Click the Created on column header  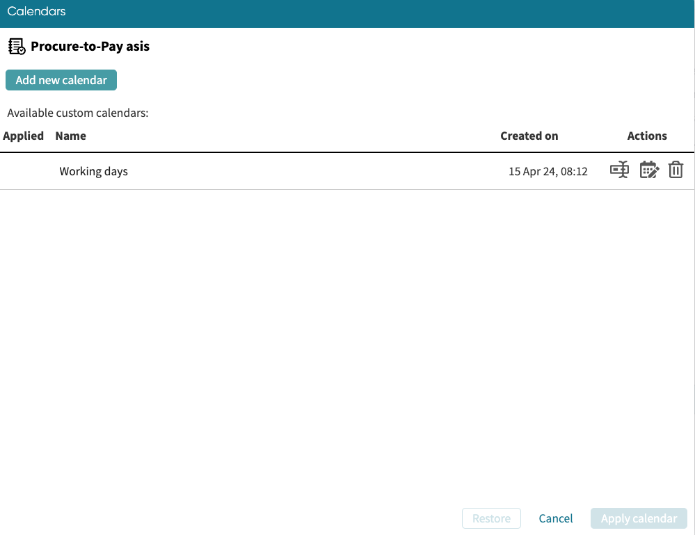(529, 136)
